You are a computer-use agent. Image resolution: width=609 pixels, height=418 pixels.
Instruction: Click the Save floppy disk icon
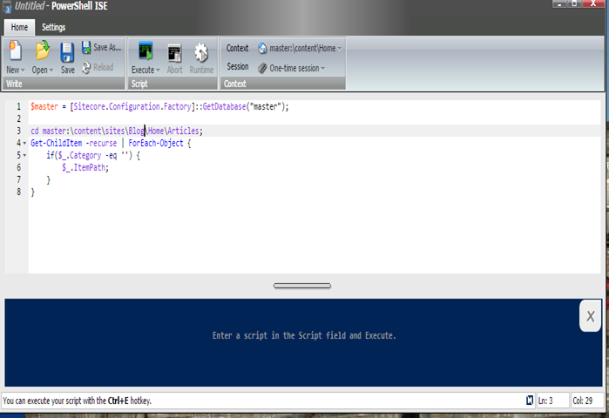(67, 52)
